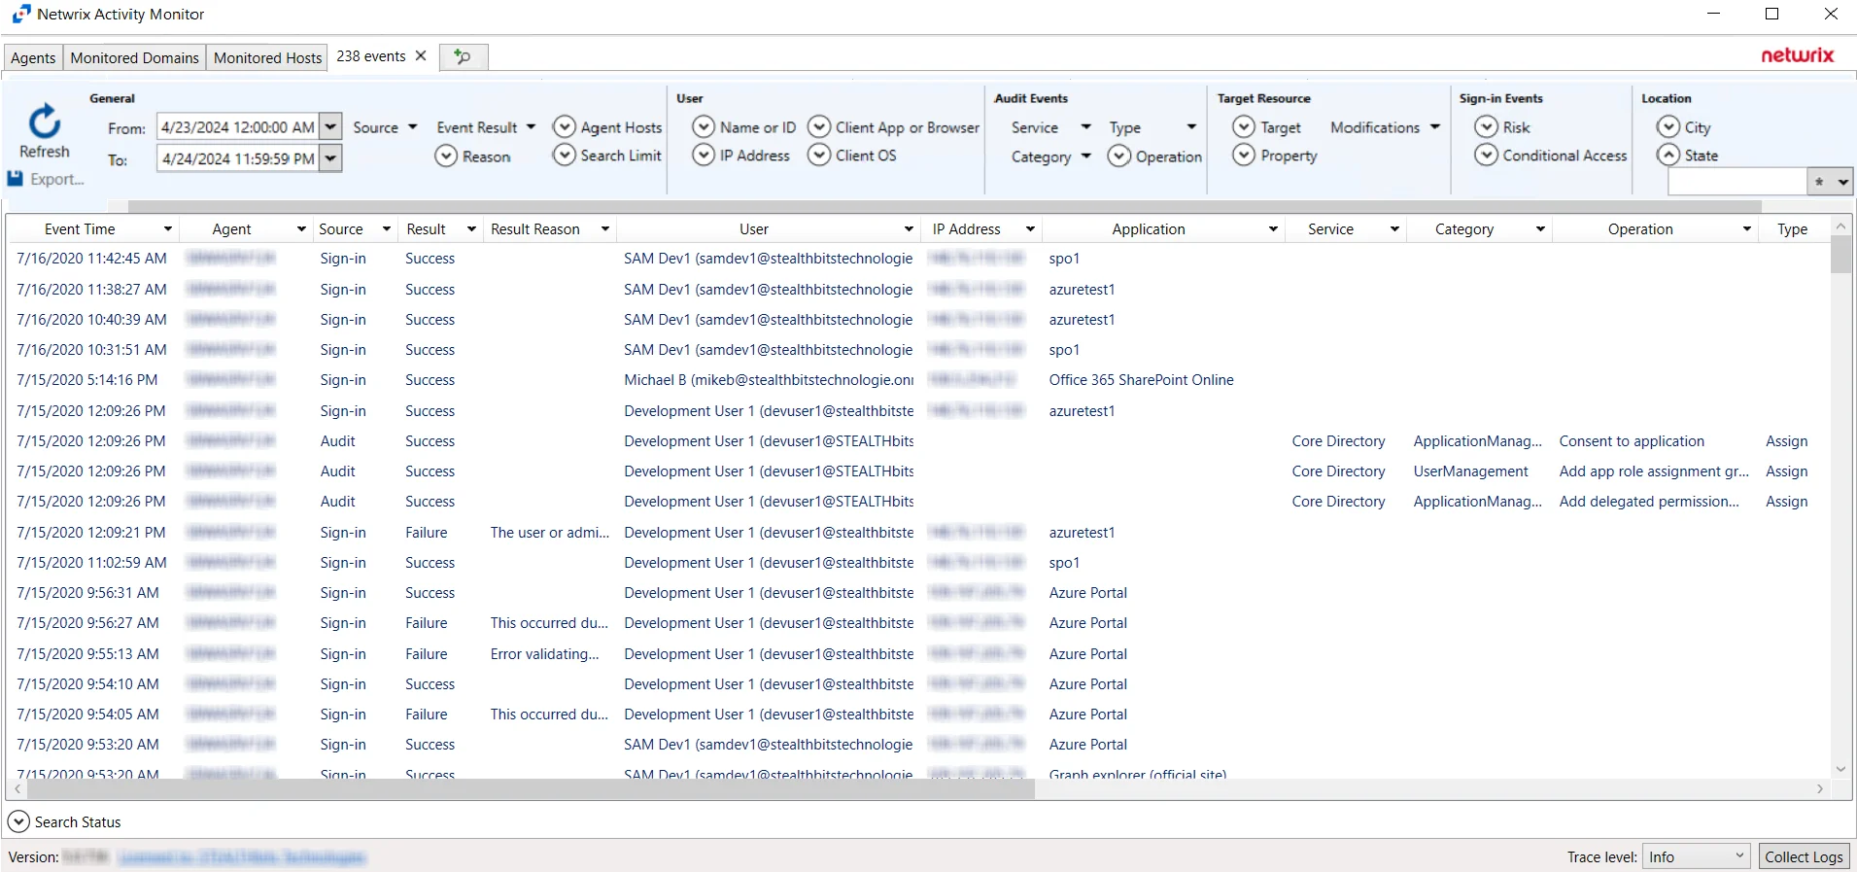Expand the Client OS filter

point(819,155)
